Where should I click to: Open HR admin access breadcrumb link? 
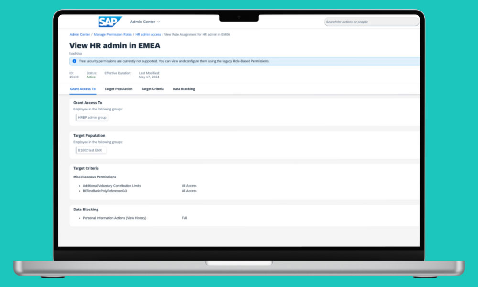click(x=148, y=35)
